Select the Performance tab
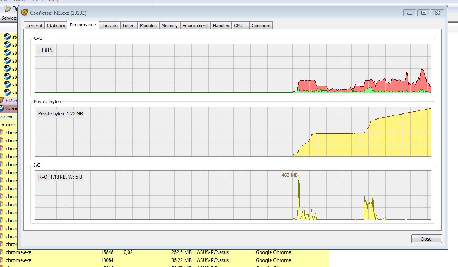This screenshot has height=267, width=458. [x=83, y=25]
